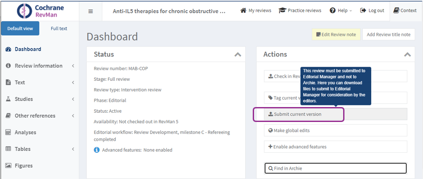
Task: Click the hamburger menu icon
Action: [90, 11]
